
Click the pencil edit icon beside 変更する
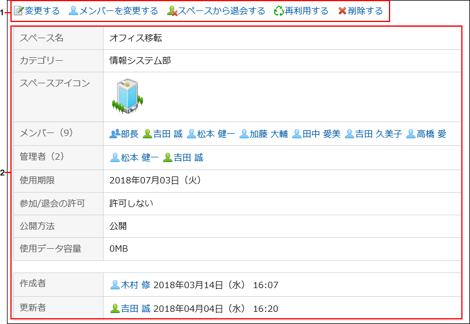click(19, 11)
